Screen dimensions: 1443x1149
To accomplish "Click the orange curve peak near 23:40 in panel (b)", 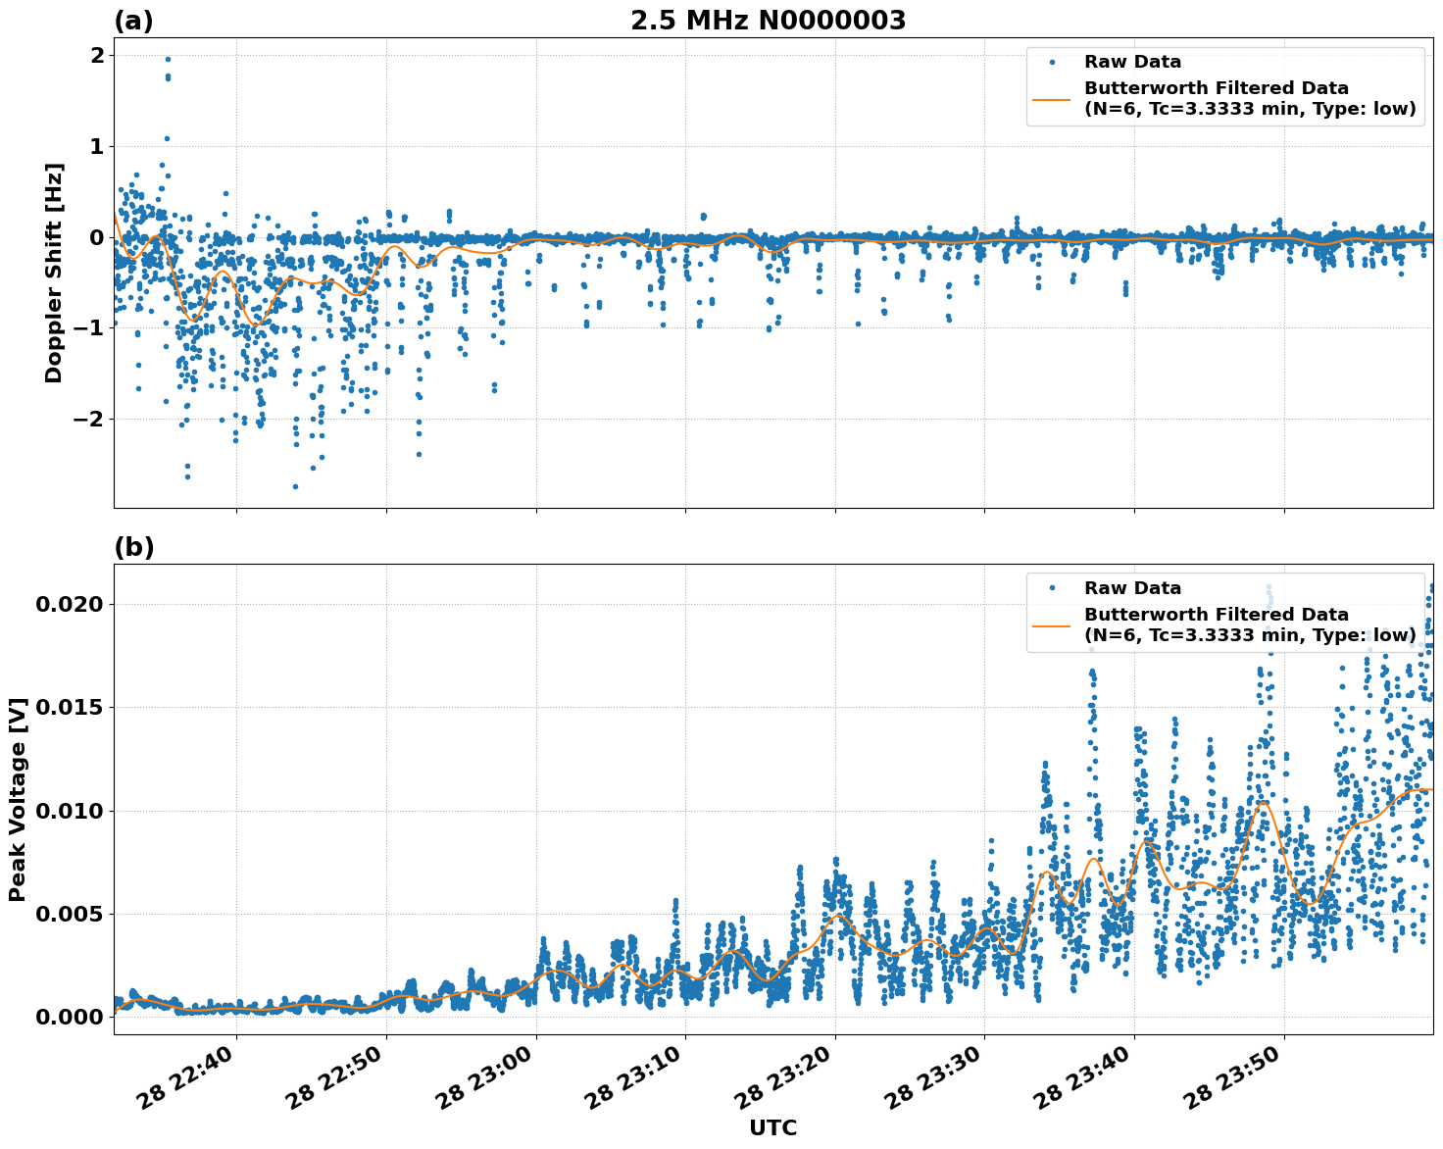I will [x=1145, y=840].
